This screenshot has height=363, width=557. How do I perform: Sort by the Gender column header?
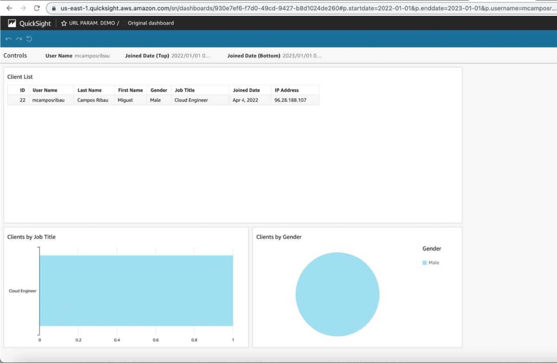click(x=159, y=90)
